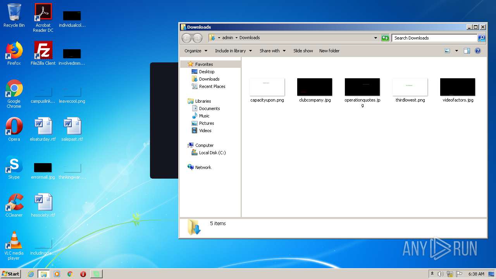Viewport: 496px width, 279px height.
Task: Open the Pictures library
Action: 207,123
